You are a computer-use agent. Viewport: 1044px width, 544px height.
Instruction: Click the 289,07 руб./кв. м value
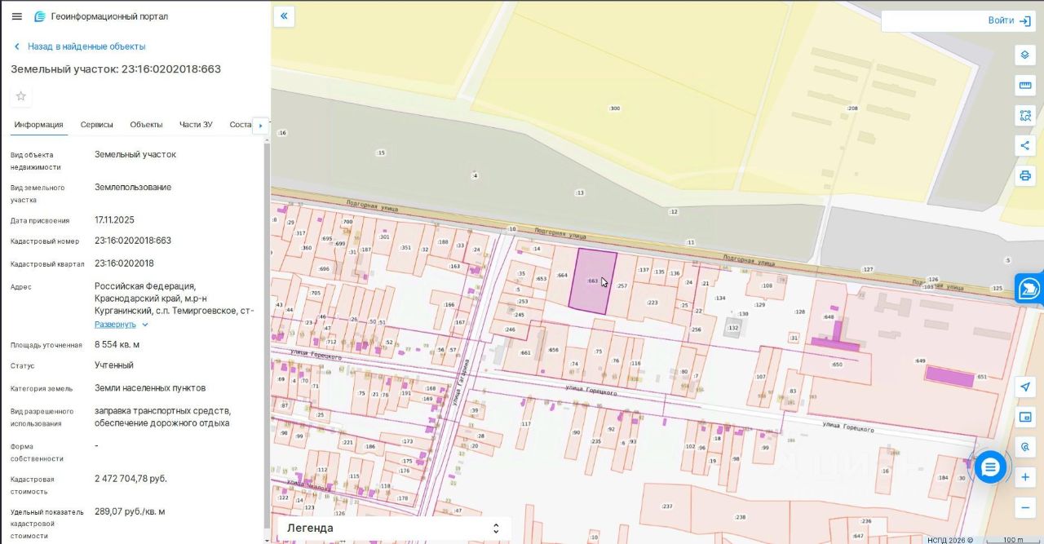130,511
